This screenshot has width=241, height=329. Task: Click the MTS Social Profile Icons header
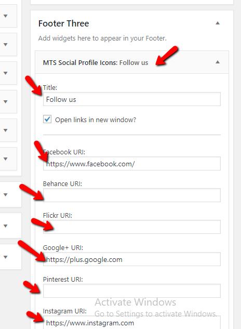point(96,62)
